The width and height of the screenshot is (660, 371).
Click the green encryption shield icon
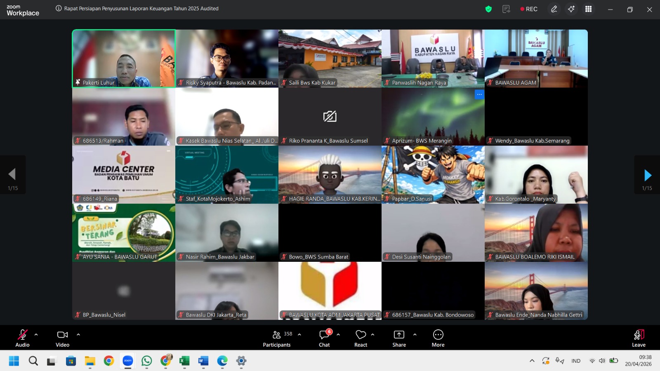click(488, 9)
